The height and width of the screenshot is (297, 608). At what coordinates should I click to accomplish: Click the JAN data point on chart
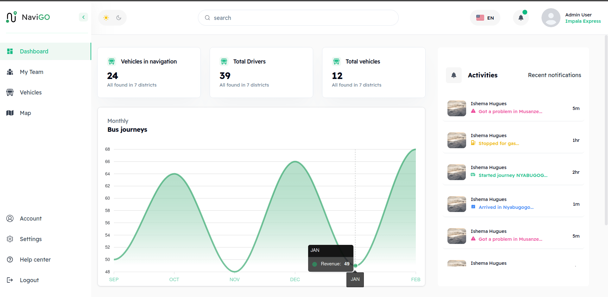click(x=355, y=266)
